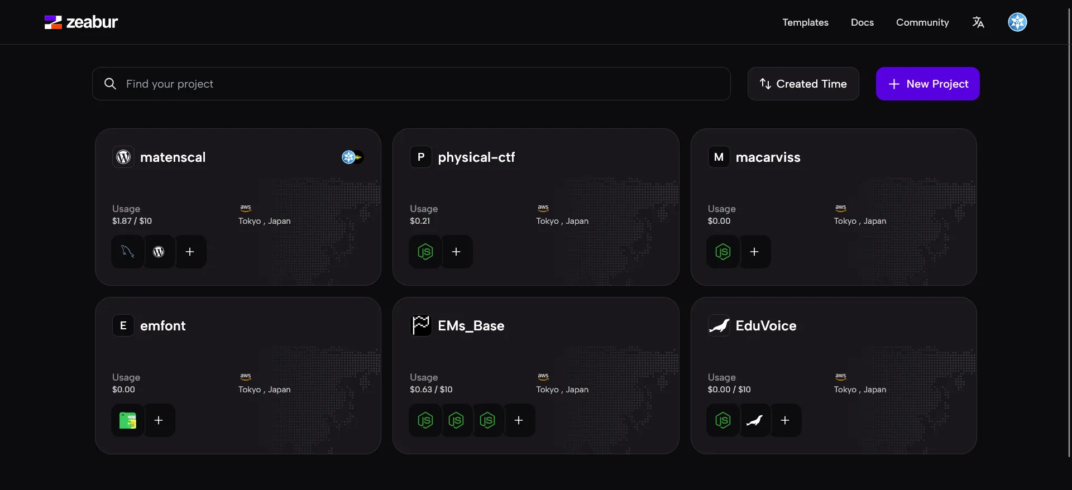Open the WordPress service in matenscal

pos(159,252)
